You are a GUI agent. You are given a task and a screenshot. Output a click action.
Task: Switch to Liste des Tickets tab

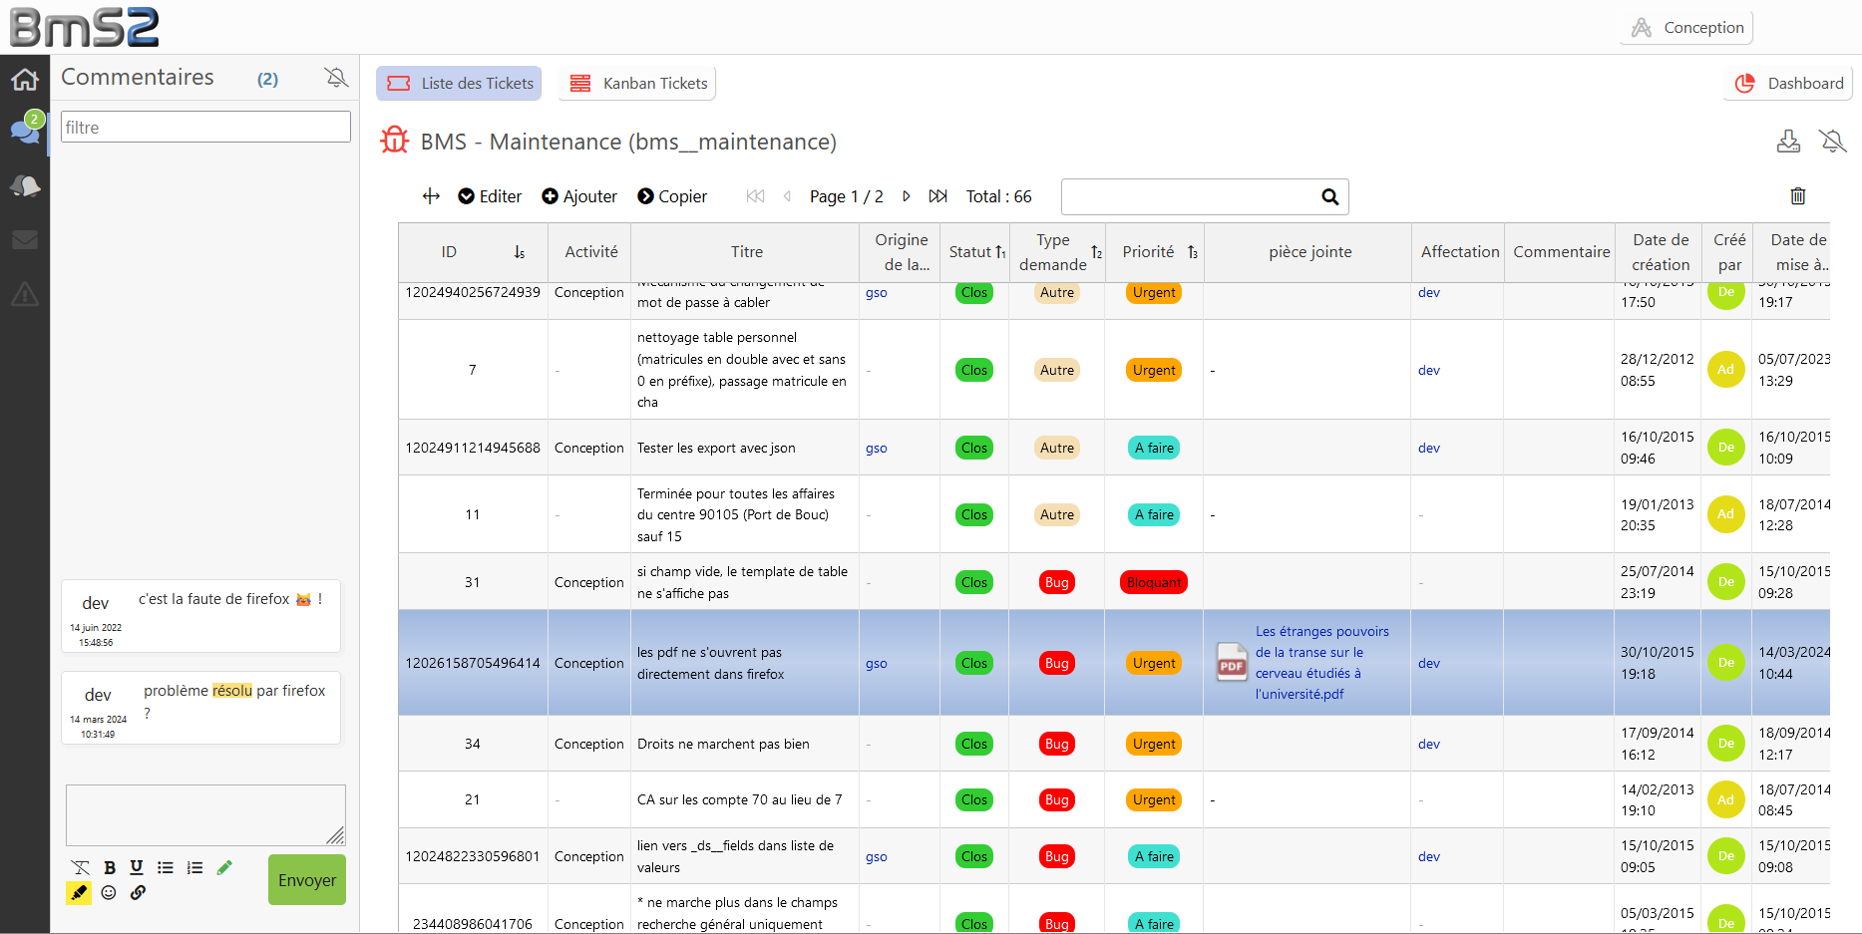click(459, 84)
